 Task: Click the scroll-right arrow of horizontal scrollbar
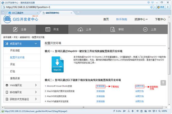coord(166,107)
